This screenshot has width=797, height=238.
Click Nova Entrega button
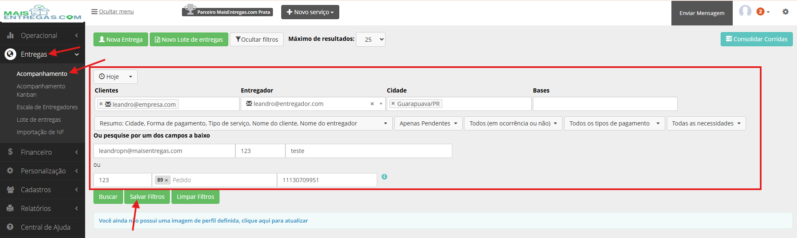tap(121, 39)
